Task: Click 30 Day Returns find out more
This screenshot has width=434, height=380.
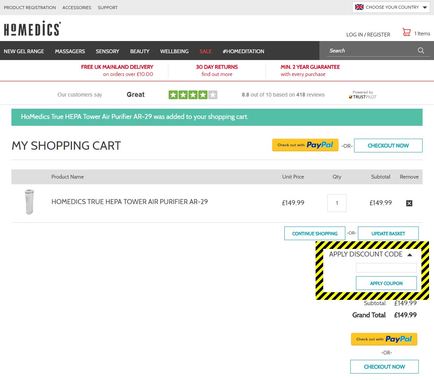Action: coord(217,70)
